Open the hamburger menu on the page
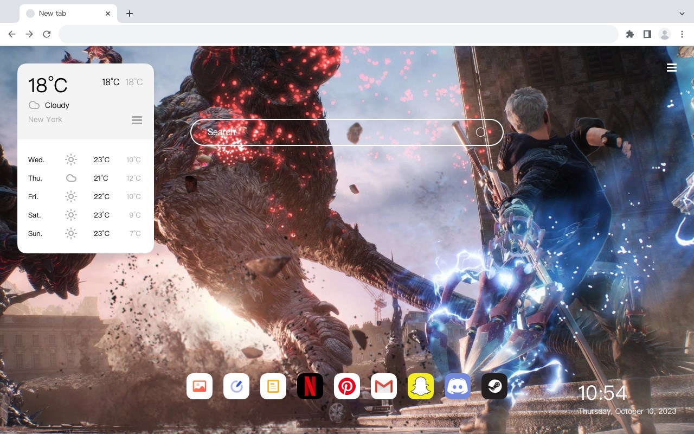 (x=672, y=67)
